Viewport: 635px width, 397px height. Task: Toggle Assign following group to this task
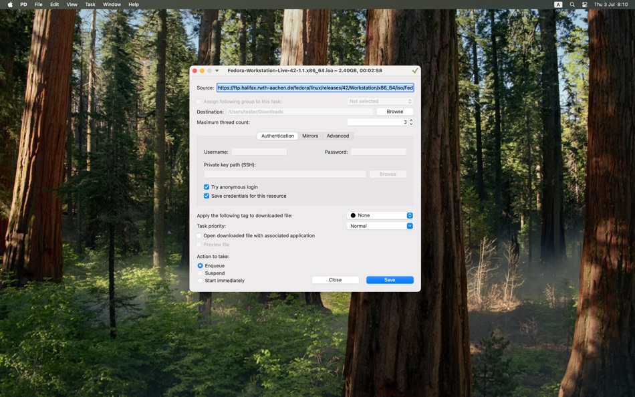point(199,102)
